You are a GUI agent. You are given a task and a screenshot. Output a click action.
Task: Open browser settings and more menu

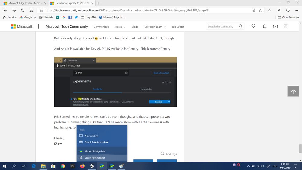tap(297, 10)
